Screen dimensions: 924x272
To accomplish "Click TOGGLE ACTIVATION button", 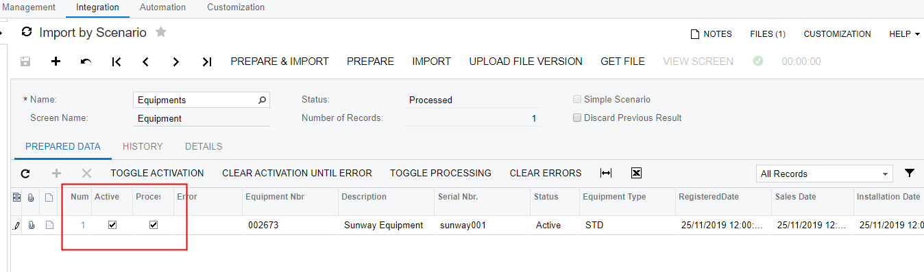I will pos(157,173).
